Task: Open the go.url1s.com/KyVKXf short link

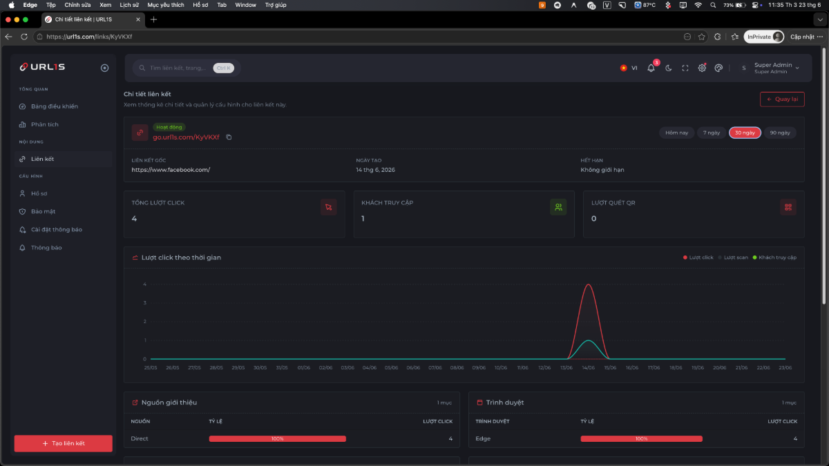Action: (x=186, y=137)
